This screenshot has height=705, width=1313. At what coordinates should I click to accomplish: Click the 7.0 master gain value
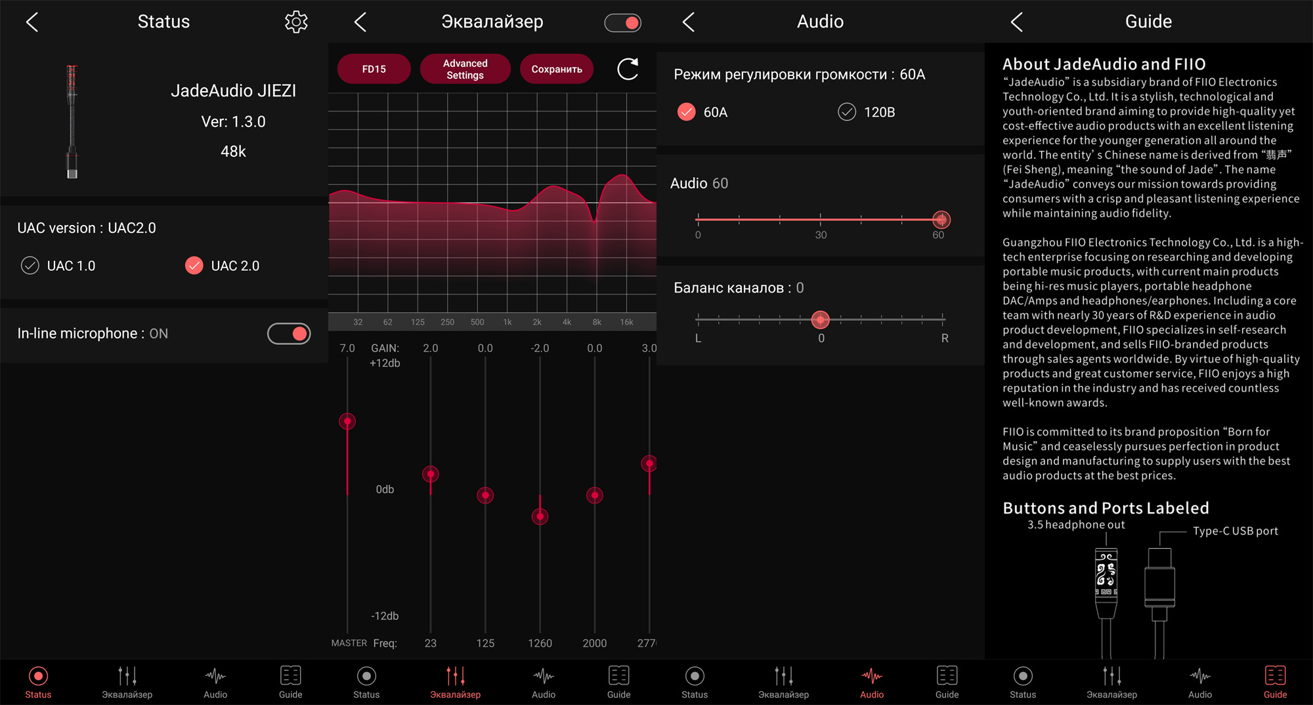tap(347, 348)
